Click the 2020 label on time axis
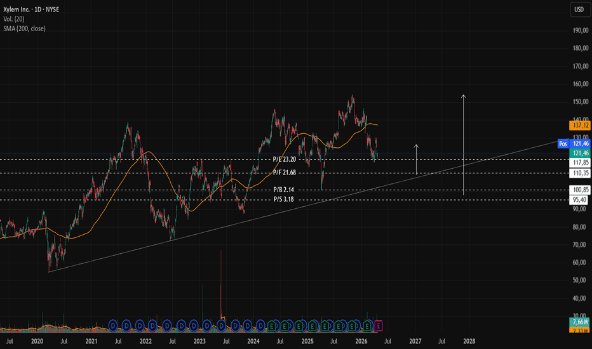Viewport: 592px width, 349px height. [x=37, y=341]
